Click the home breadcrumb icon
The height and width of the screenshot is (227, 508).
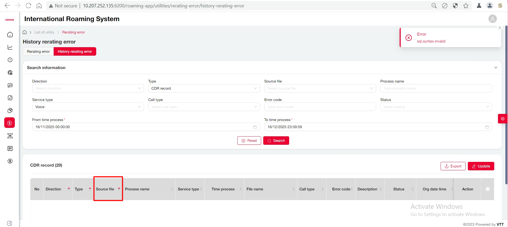(x=25, y=32)
